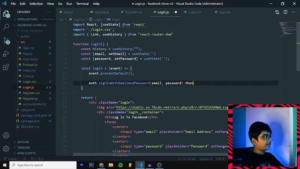Click the Windows search box
300x169 pixels.
43,165
